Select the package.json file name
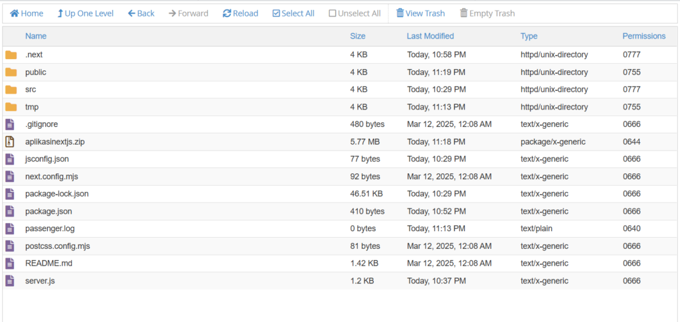 (48, 211)
